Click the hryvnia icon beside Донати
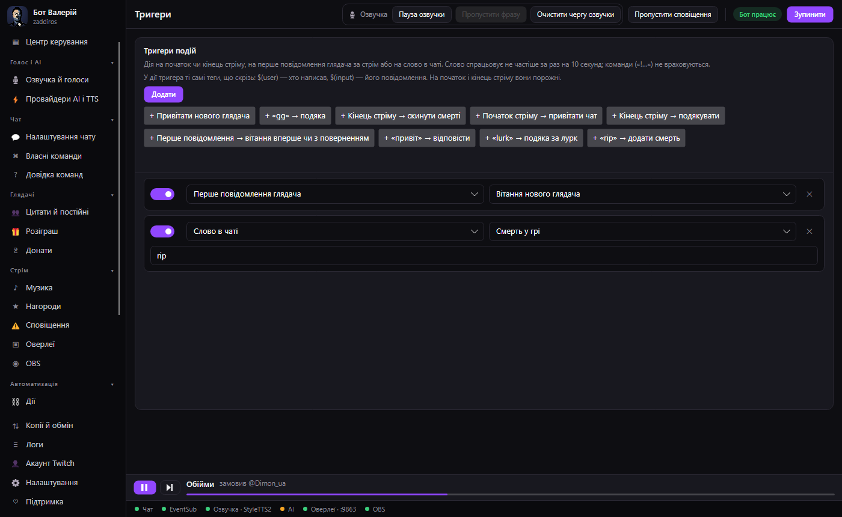 tap(16, 251)
